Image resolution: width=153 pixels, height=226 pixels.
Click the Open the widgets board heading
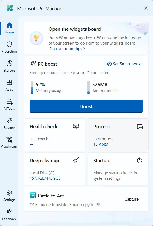(75, 29)
